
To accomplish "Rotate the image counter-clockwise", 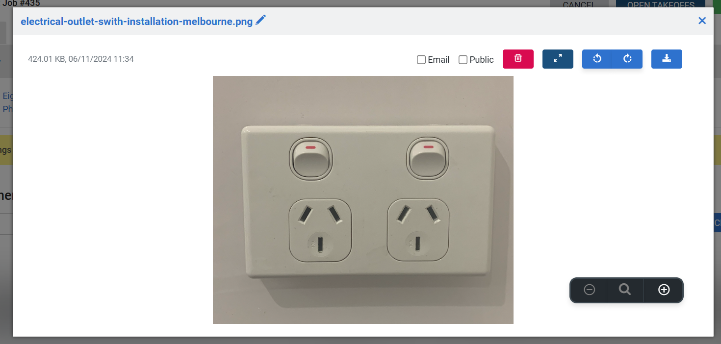I will pos(597,59).
